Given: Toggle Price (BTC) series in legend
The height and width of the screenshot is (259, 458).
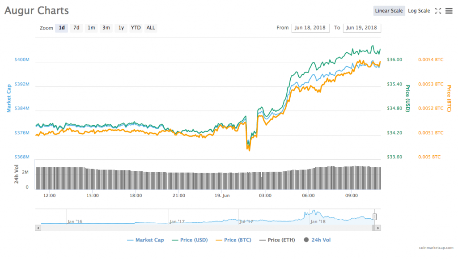Looking at the screenshot, I should click(x=233, y=240).
